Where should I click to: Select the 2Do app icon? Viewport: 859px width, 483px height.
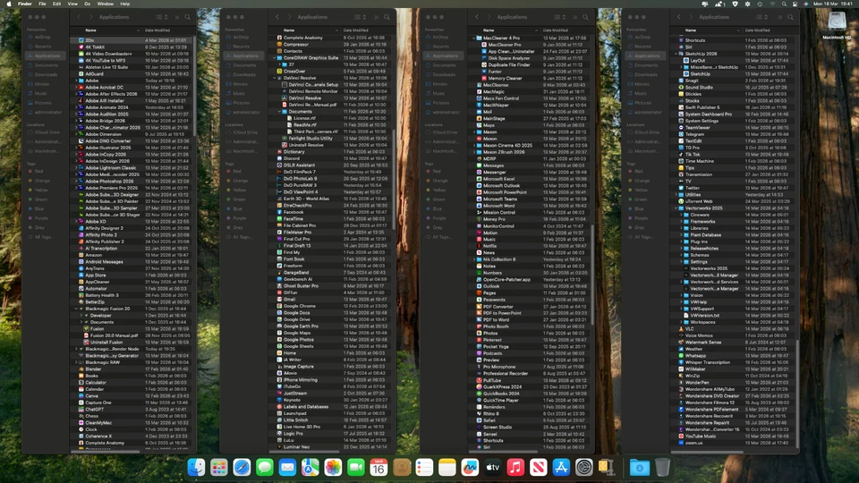coord(81,40)
